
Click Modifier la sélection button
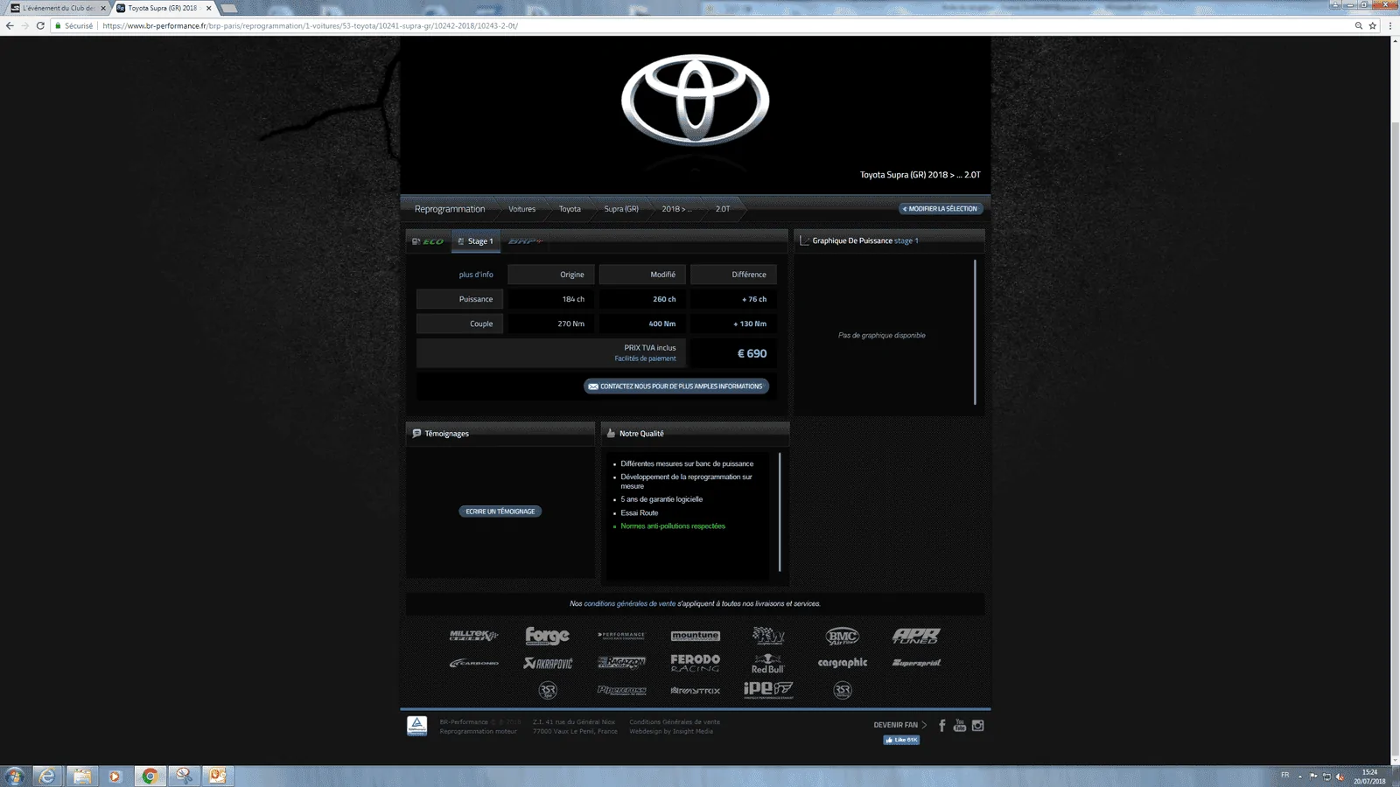941,209
